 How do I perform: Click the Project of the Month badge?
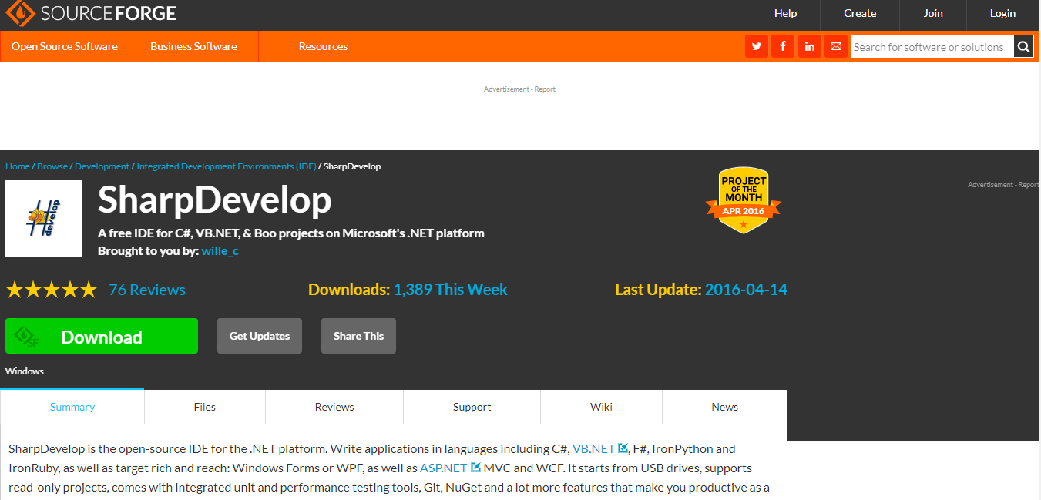click(x=743, y=201)
